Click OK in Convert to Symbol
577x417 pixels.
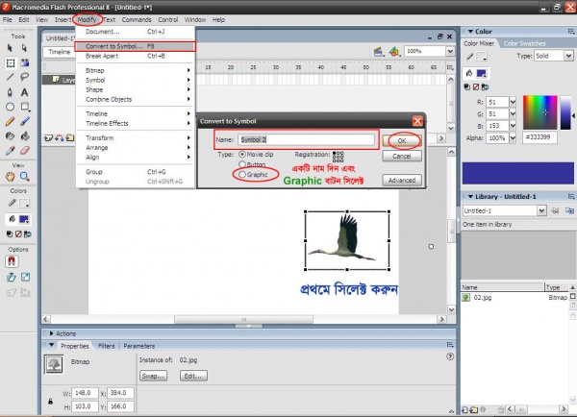coord(401,141)
